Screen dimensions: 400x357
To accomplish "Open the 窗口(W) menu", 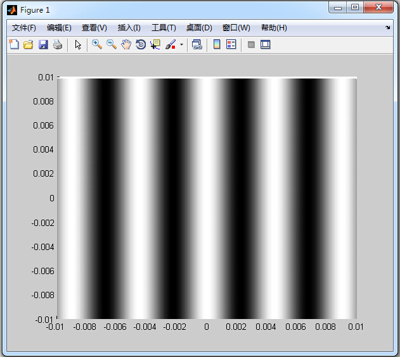I will (236, 28).
